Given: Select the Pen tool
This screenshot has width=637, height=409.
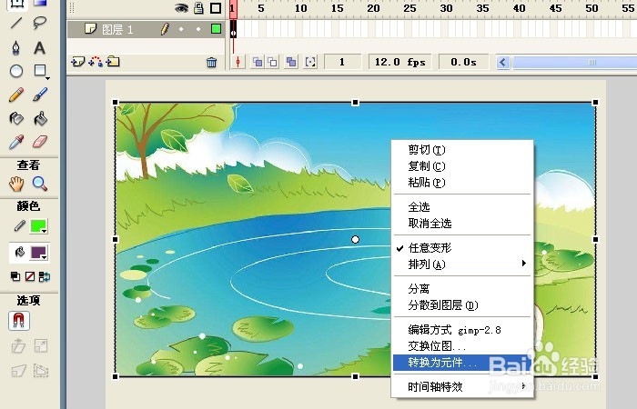Looking at the screenshot, I should click(16, 47).
